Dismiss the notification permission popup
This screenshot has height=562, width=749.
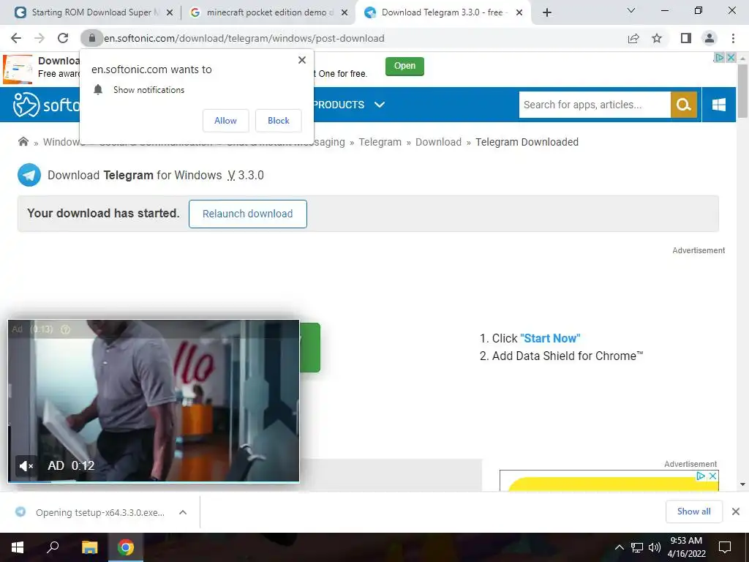coord(302,60)
